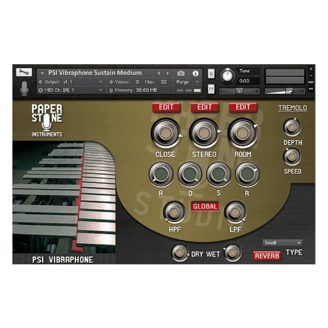Click the TYPE label near reverb
Viewport: 328px width, 328px height.
tap(294, 252)
